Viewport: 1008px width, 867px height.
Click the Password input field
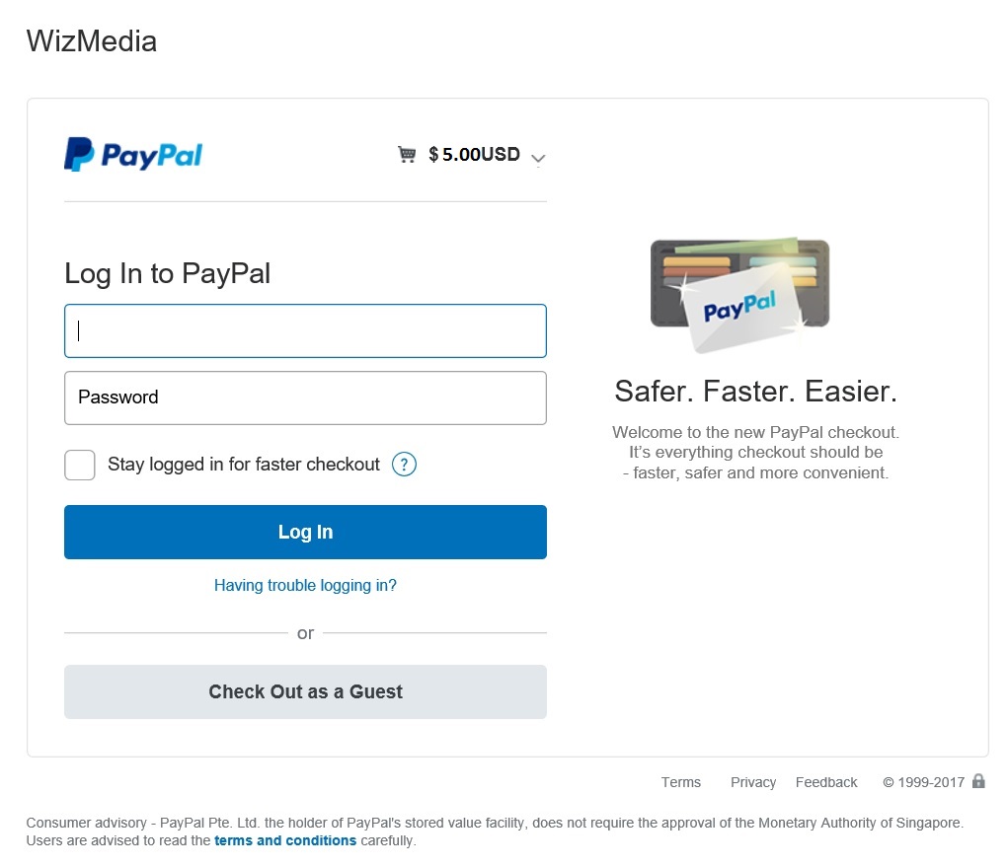305,397
